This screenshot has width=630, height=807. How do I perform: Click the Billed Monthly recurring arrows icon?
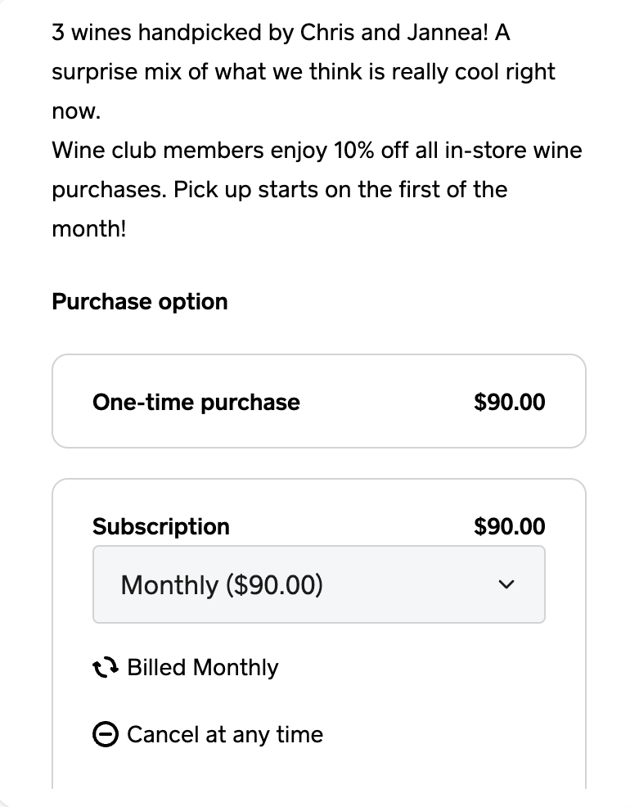106,668
